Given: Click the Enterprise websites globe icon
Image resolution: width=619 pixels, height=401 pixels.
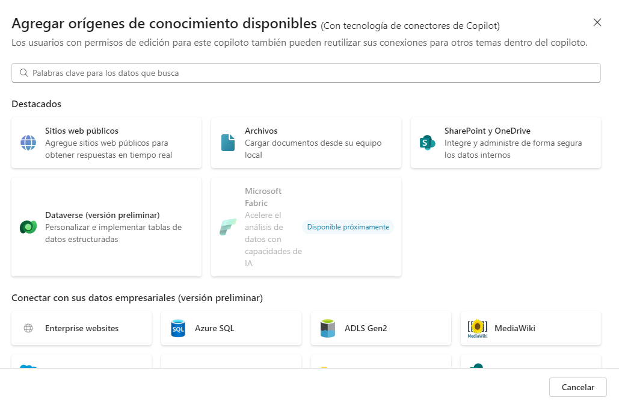Looking at the screenshot, I should tap(28, 328).
